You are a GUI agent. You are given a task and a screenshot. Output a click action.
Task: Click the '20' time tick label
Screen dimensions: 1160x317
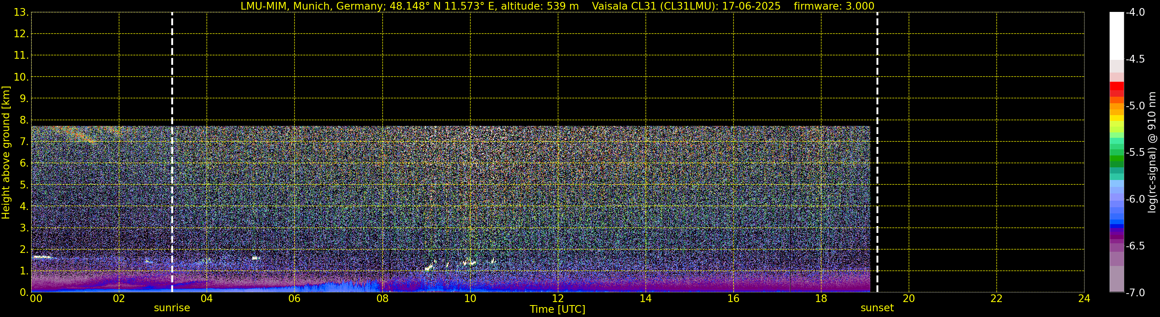pyautogui.click(x=909, y=299)
